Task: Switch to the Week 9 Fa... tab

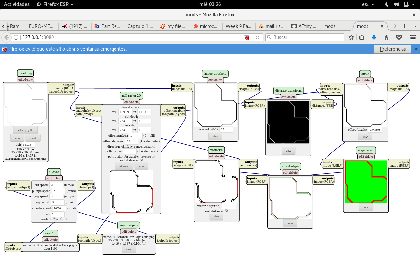Action: [x=239, y=26]
